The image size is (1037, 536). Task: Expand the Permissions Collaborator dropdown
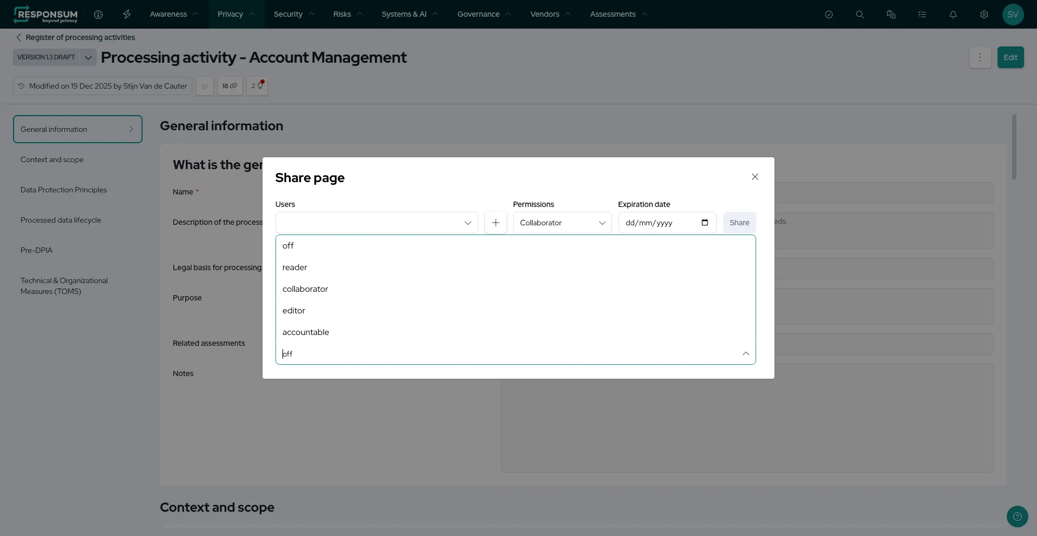tap(562, 223)
